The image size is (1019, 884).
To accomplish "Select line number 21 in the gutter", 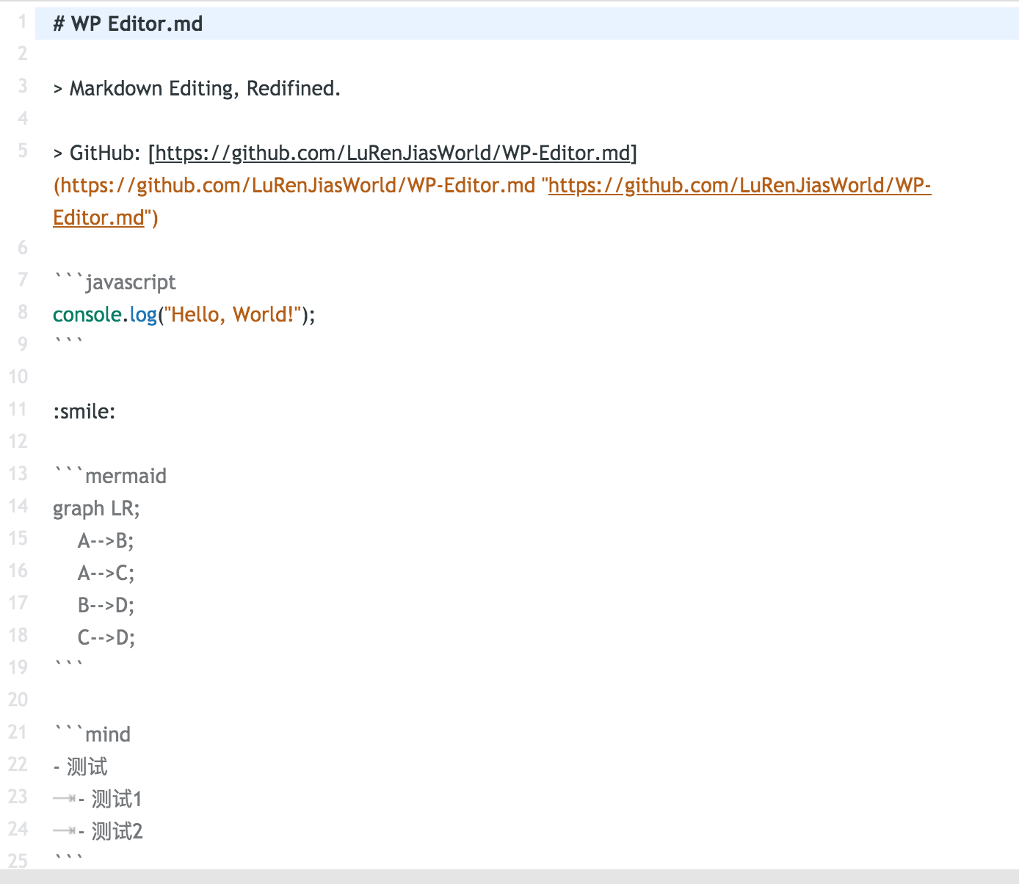I will [18, 733].
